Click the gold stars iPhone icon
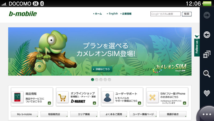Screen dimensions: 214x121 click(x=153, y=97)
